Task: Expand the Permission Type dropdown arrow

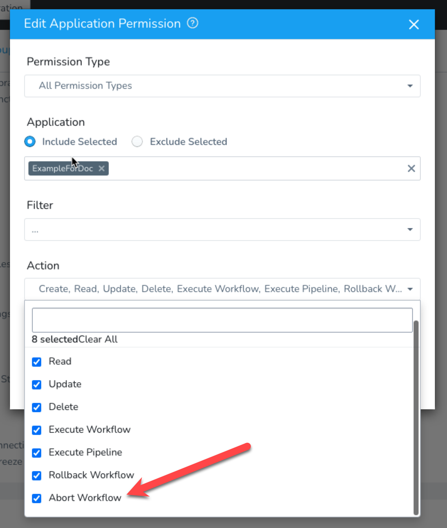Action: coord(410,86)
